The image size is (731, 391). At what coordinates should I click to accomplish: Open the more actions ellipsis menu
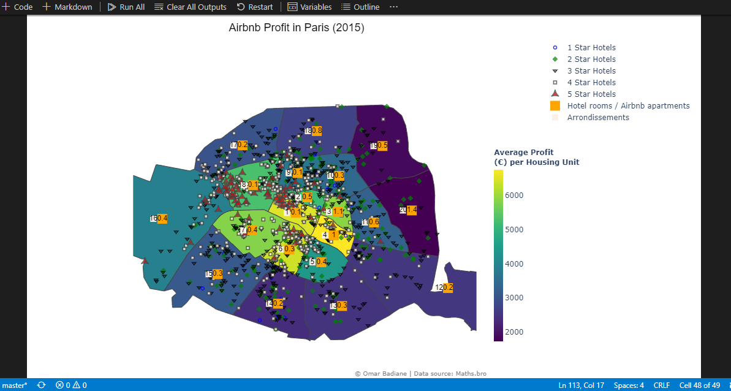[393, 7]
